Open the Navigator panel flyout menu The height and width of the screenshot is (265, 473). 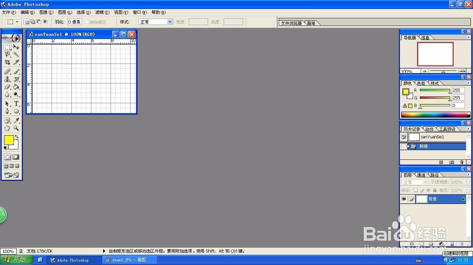[x=468, y=37]
